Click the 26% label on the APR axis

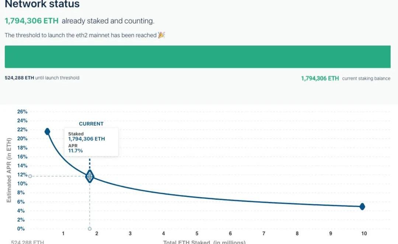point(22,112)
